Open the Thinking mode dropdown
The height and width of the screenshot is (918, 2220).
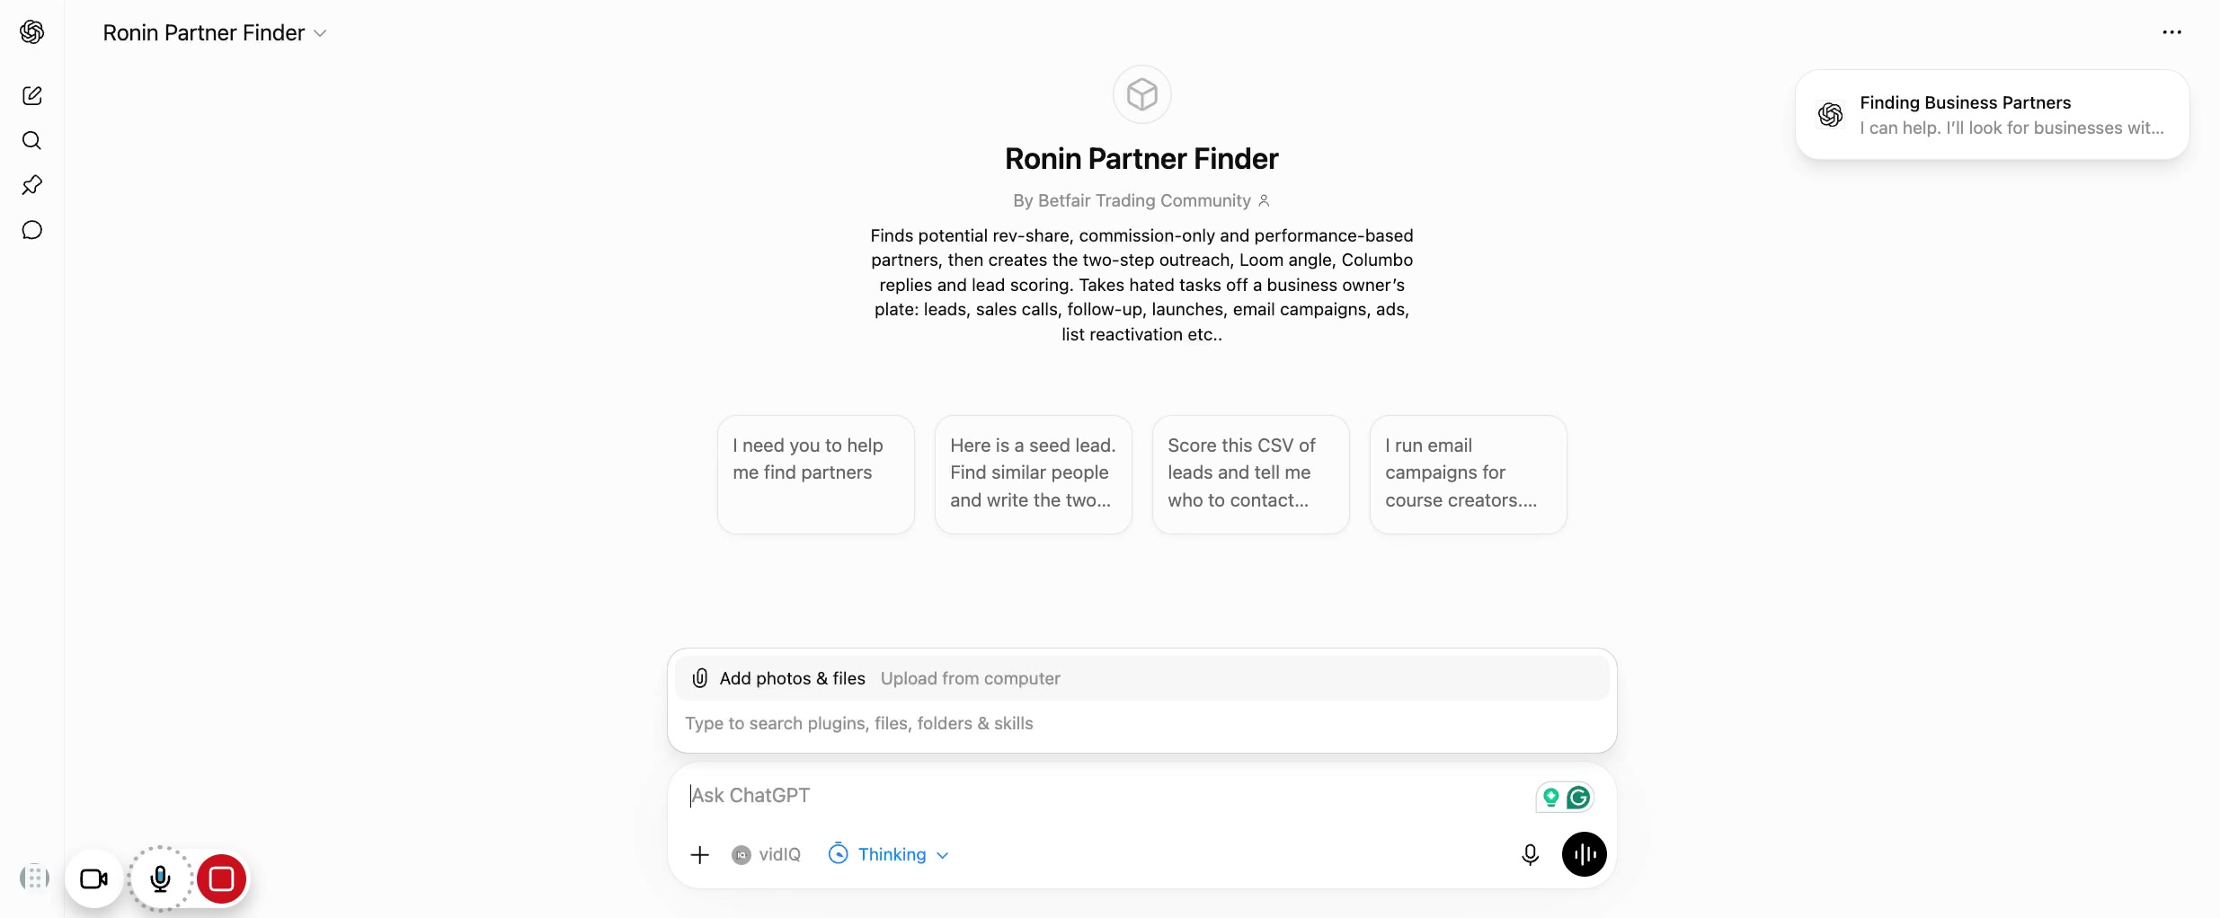click(889, 854)
